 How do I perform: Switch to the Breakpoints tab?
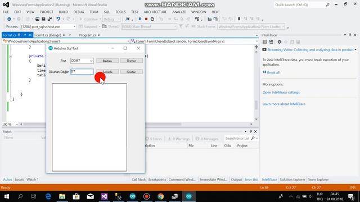pyautogui.click(x=157, y=180)
